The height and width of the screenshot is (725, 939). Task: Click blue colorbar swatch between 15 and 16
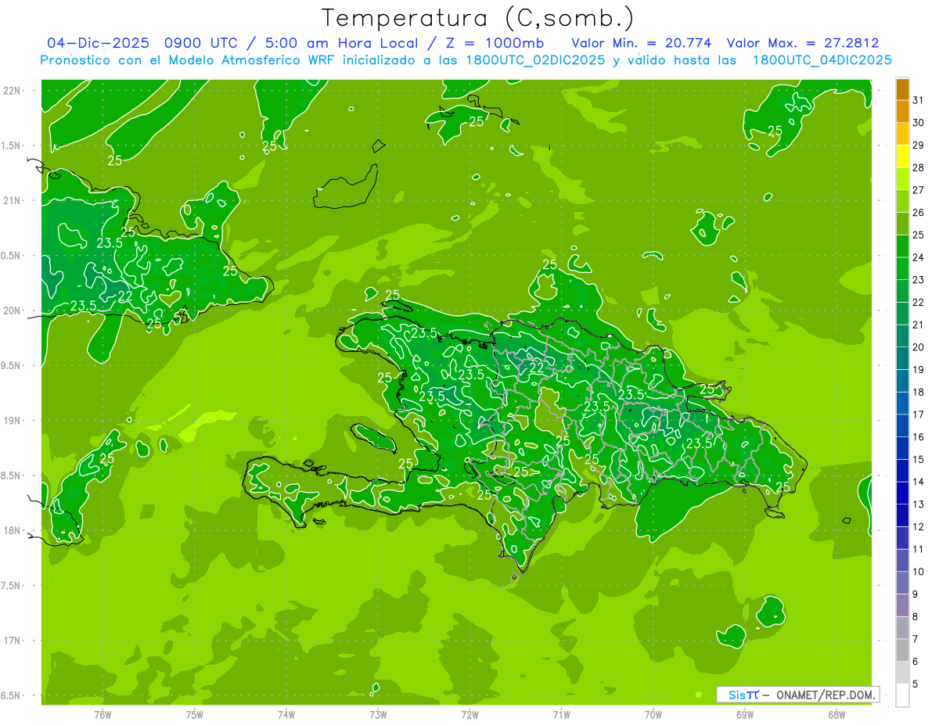[902, 449]
